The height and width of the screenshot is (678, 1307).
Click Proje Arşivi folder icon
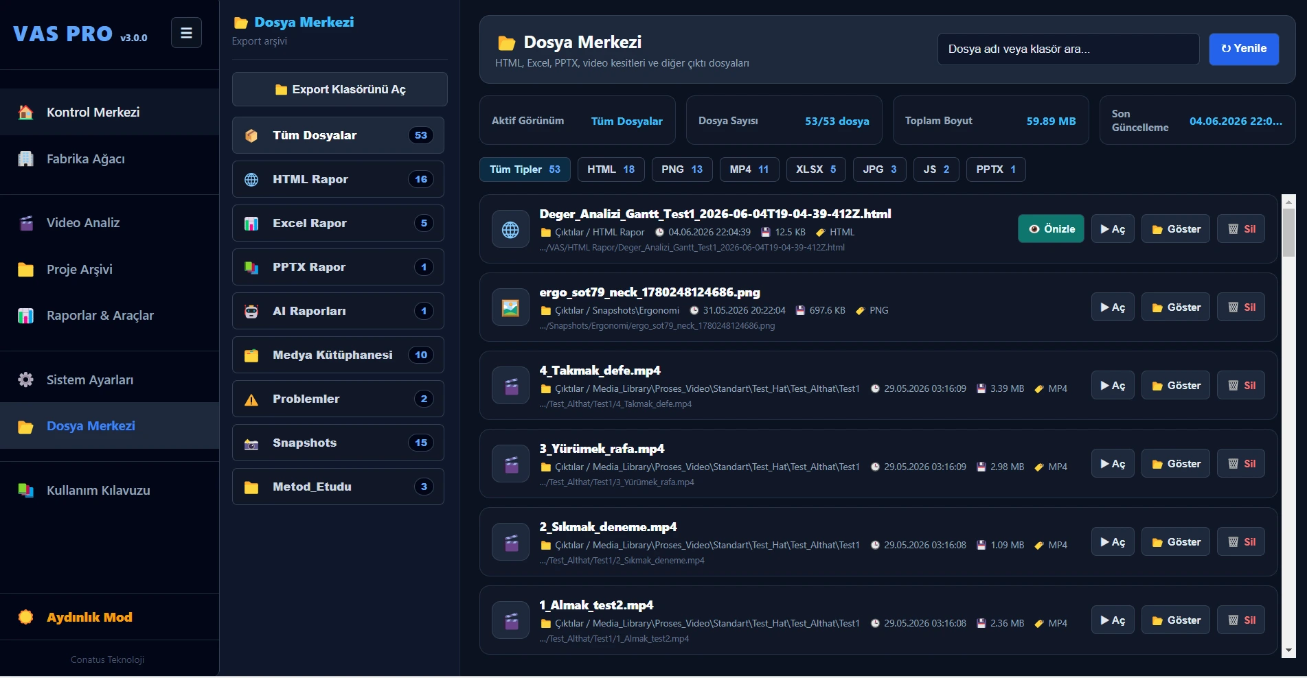(x=25, y=270)
